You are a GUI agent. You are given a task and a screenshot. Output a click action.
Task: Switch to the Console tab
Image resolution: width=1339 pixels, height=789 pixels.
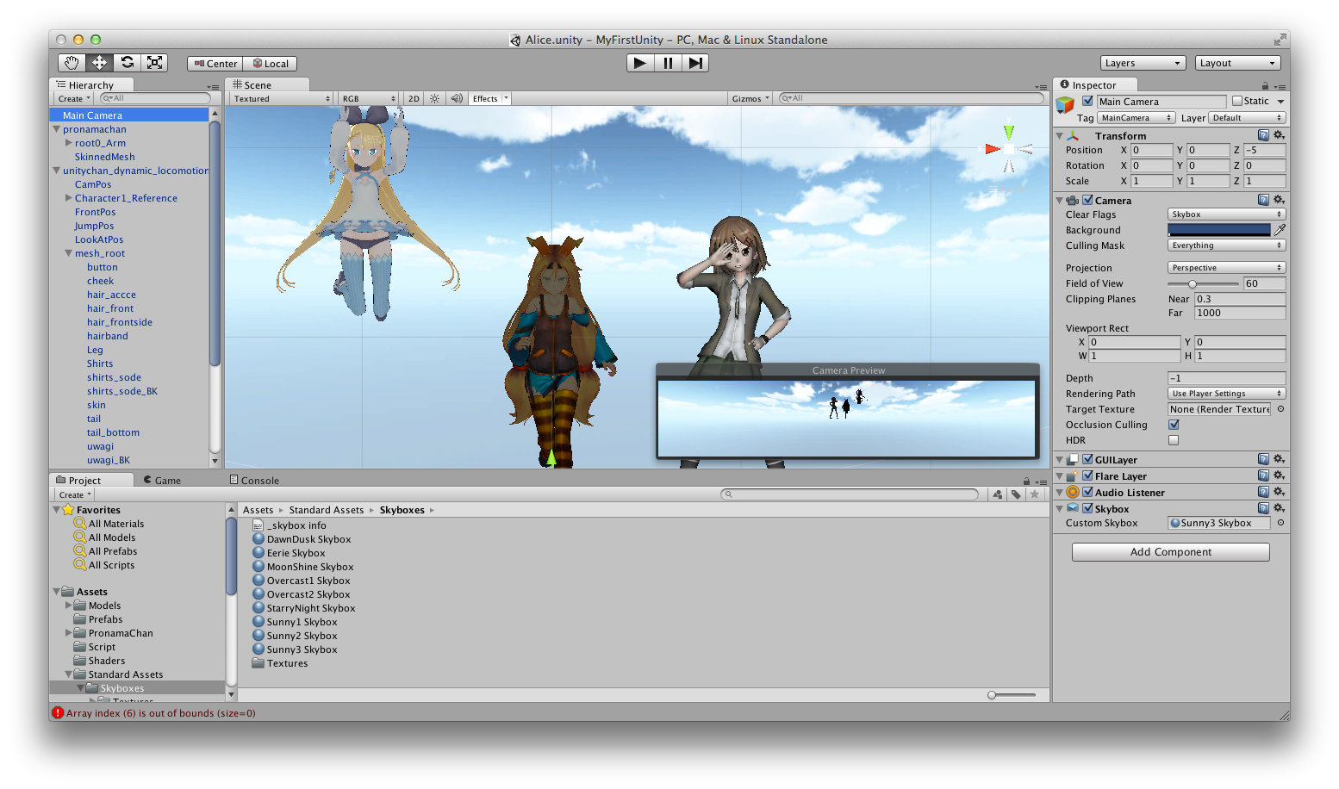pos(254,480)
